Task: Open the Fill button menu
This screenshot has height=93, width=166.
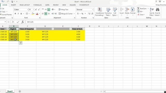Action: tap(140, 11)
